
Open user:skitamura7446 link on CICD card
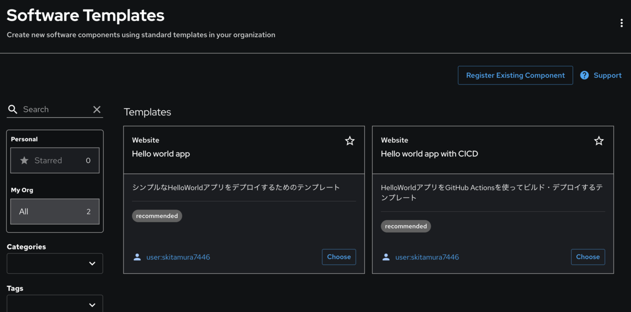click(x=427, y=257)
